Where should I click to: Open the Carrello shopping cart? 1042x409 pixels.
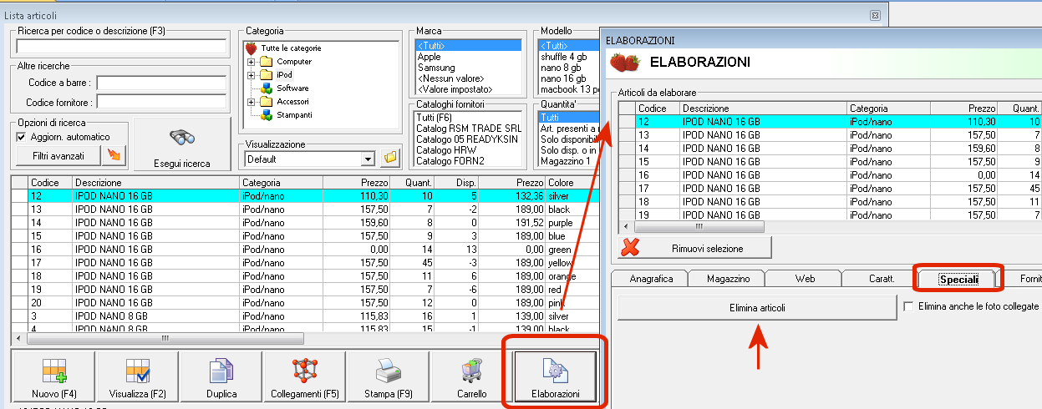click(471, 378)
